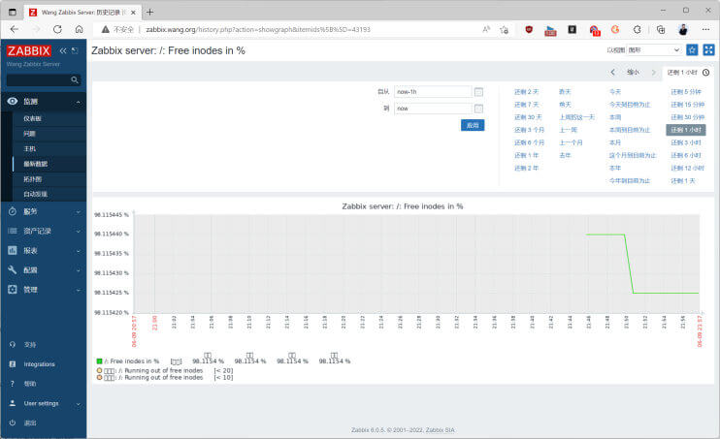720x439 pixels.
Task: Collapse the sidebar with the double-chevron icon
Action: (x=63, y=51)
